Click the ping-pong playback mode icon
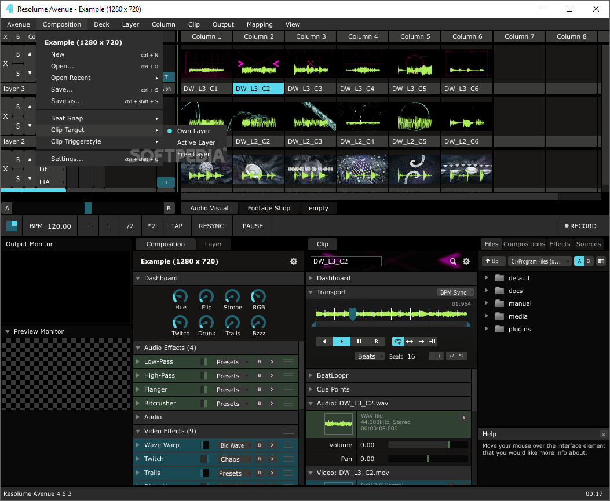The width and height of the screenshot is (610, 501). [x=410, y=342]
